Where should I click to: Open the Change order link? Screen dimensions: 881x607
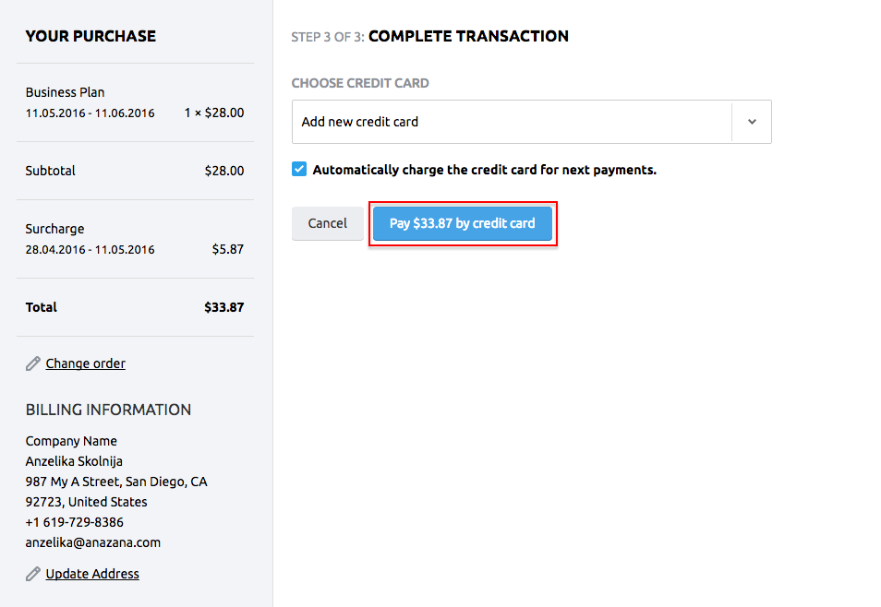click(x=85, y=363)
